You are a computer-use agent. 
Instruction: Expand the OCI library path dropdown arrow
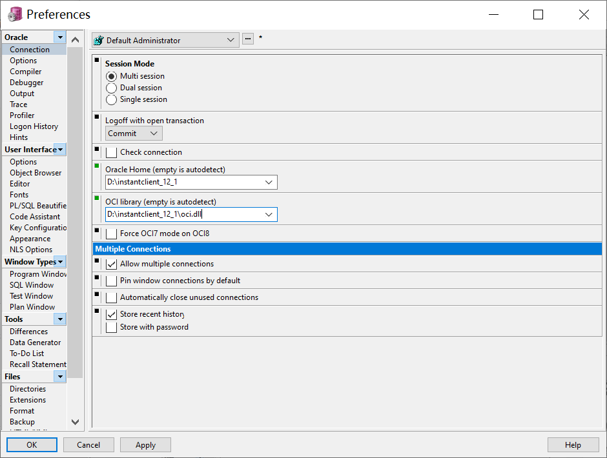pyautogui.click(x=269, y=214)
